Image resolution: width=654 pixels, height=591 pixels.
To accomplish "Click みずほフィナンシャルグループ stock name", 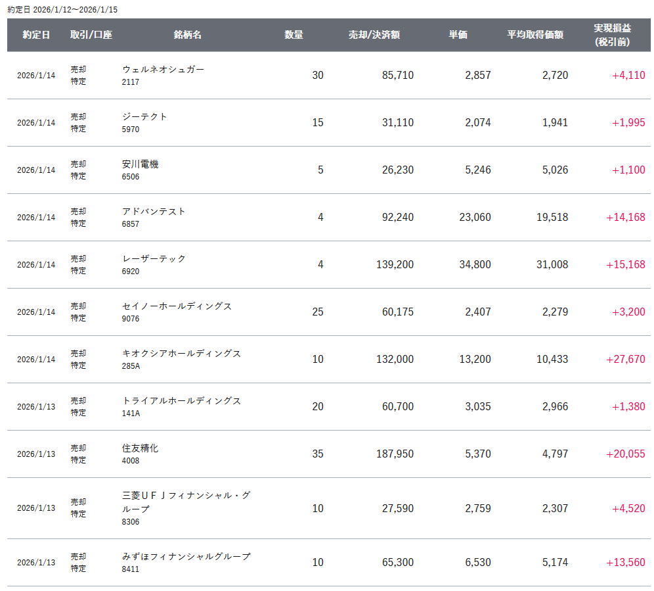I will pos(186,556).
